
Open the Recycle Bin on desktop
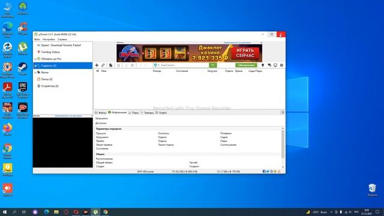click(x=372, y=190)
